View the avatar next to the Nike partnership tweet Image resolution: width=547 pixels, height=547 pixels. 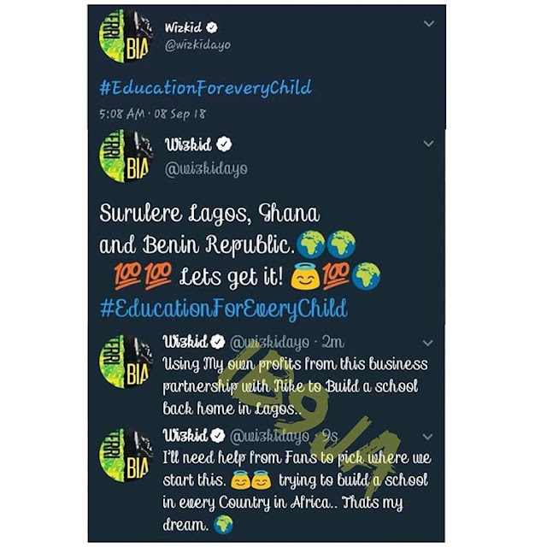(126, 362)
